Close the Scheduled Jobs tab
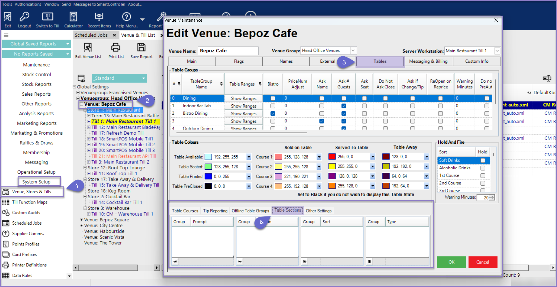The width and height of the screenshot is (557, 287). point(114,35)
